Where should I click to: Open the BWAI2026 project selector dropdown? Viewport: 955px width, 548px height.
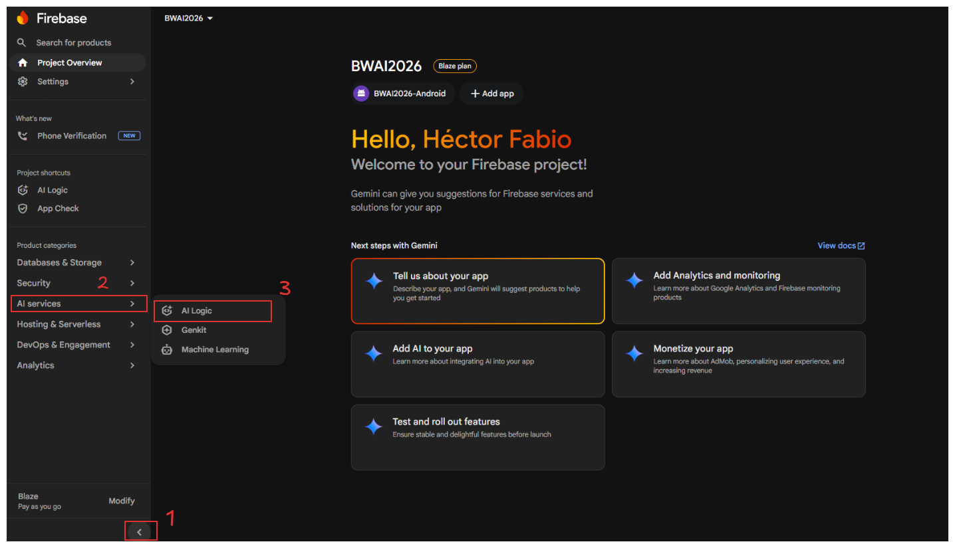pos(188,18)
